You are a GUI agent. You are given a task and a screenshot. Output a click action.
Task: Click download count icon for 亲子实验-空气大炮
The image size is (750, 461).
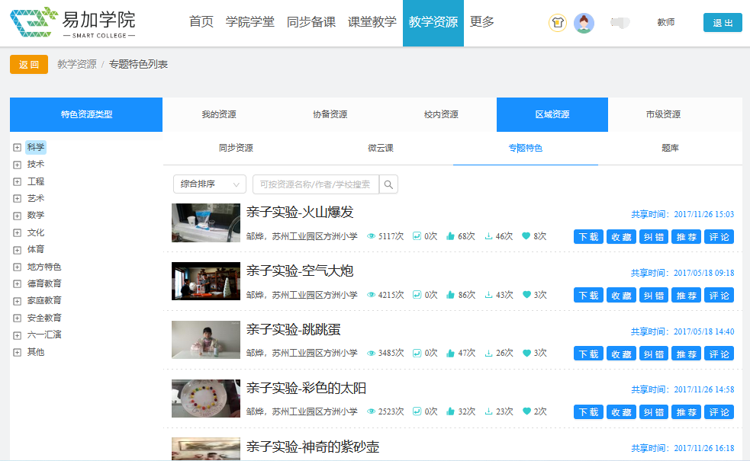point(489,295)
